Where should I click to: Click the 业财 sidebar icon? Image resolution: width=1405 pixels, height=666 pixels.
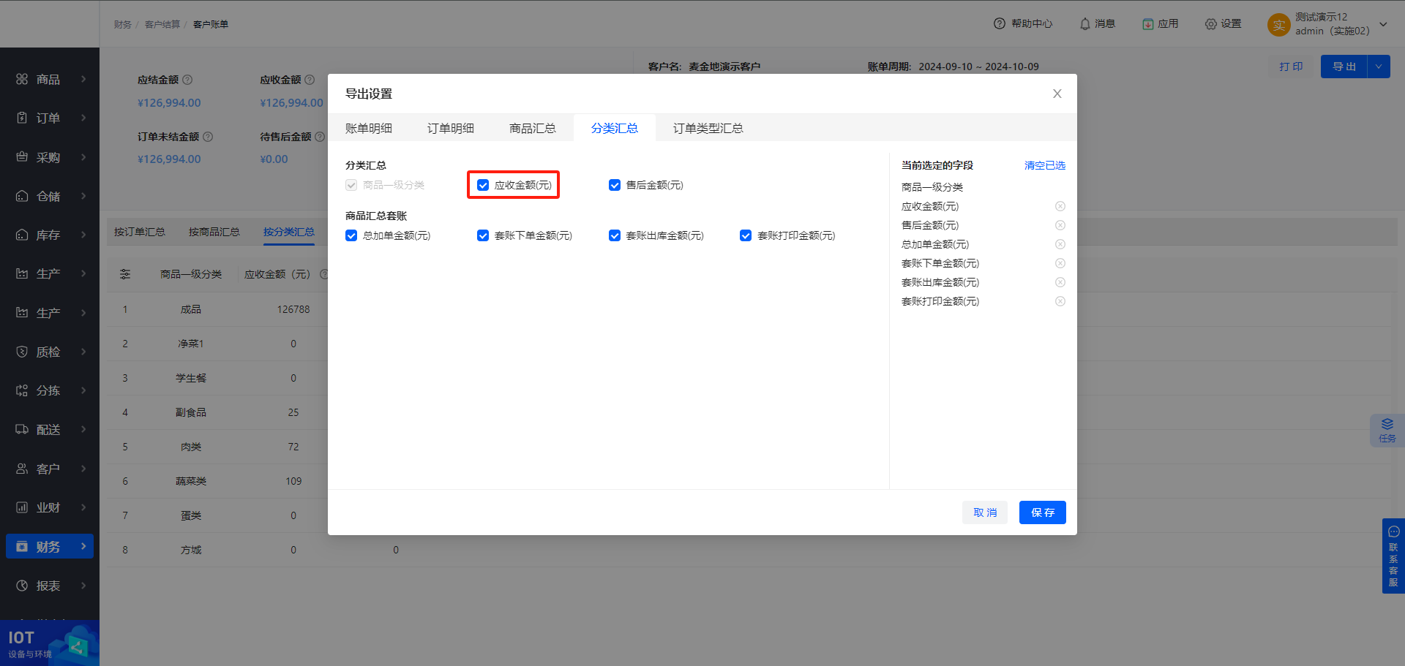point(22,507)
